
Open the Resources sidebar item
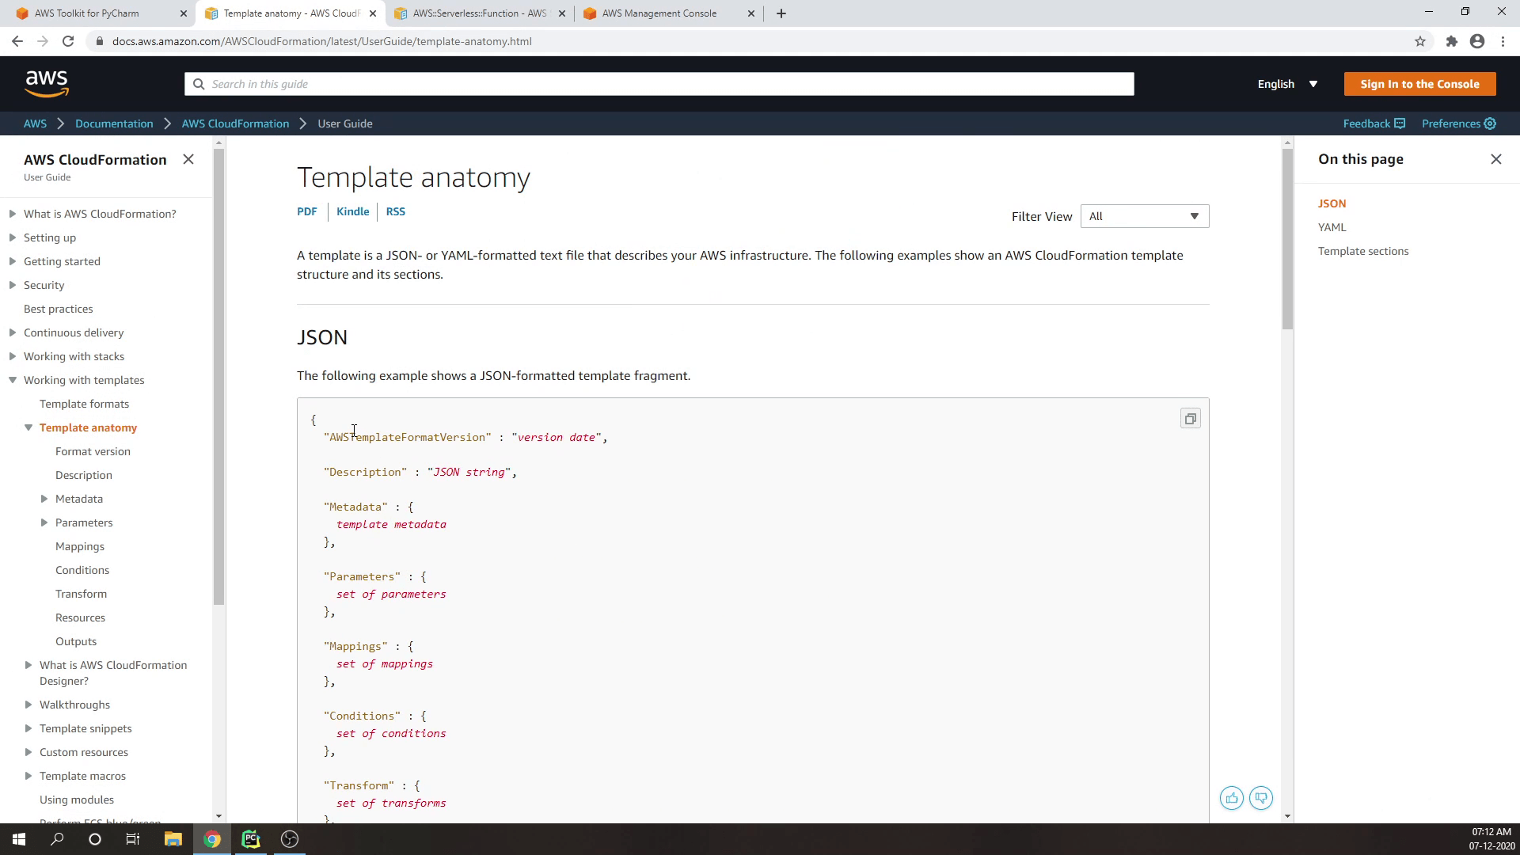coord(80,617)
